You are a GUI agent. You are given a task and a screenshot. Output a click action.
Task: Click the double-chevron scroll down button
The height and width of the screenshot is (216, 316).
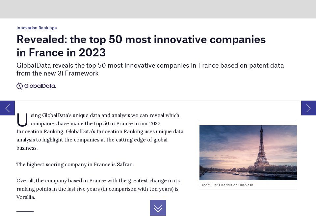click(x=158, y=208)
